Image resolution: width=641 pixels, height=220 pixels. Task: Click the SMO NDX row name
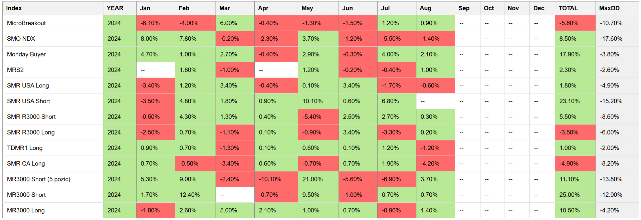point(21,39)
